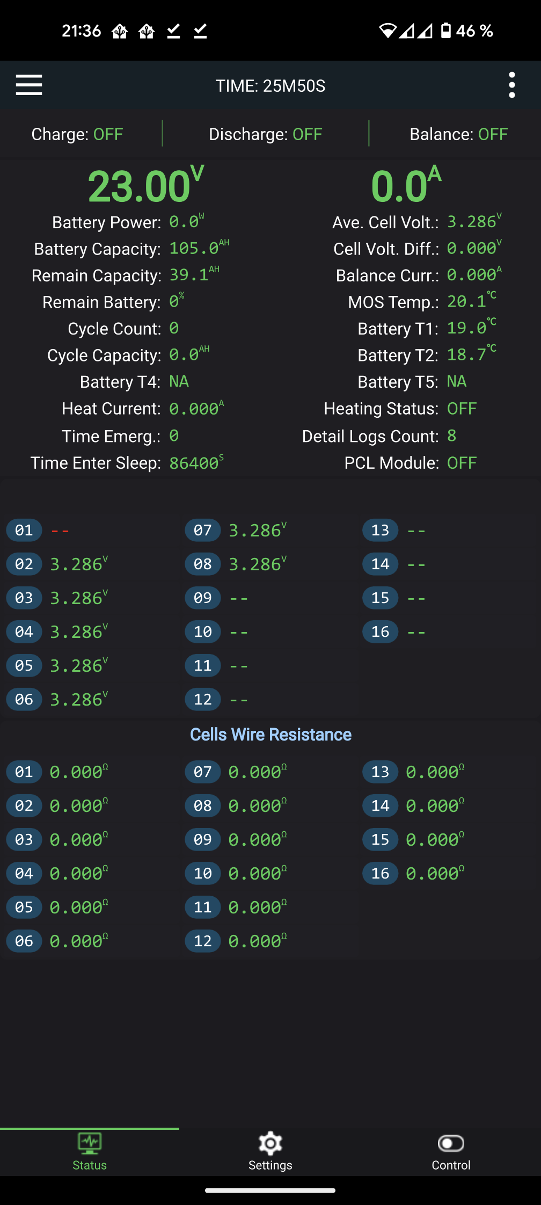Tap the Status monitor icon
The width and height of the screenshot is (541, 1205).
(90, 1143)
